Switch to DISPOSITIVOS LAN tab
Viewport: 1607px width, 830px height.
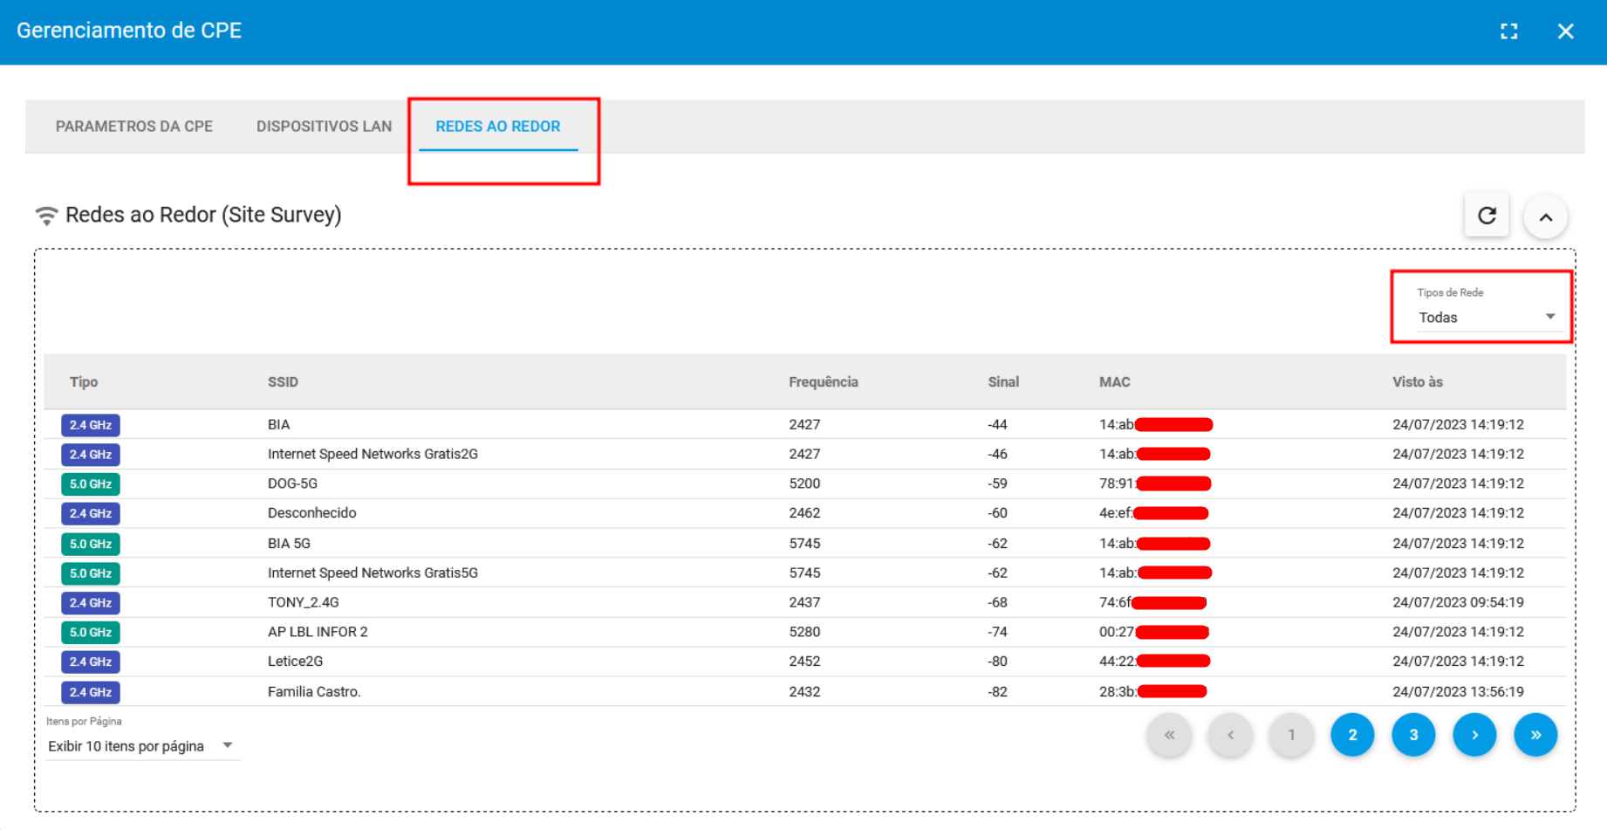point(324,127)
